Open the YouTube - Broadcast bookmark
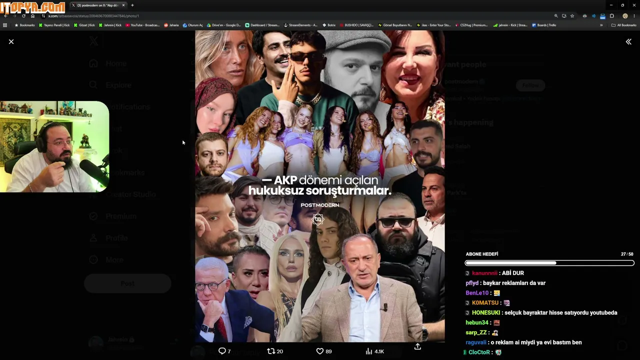 142,25
